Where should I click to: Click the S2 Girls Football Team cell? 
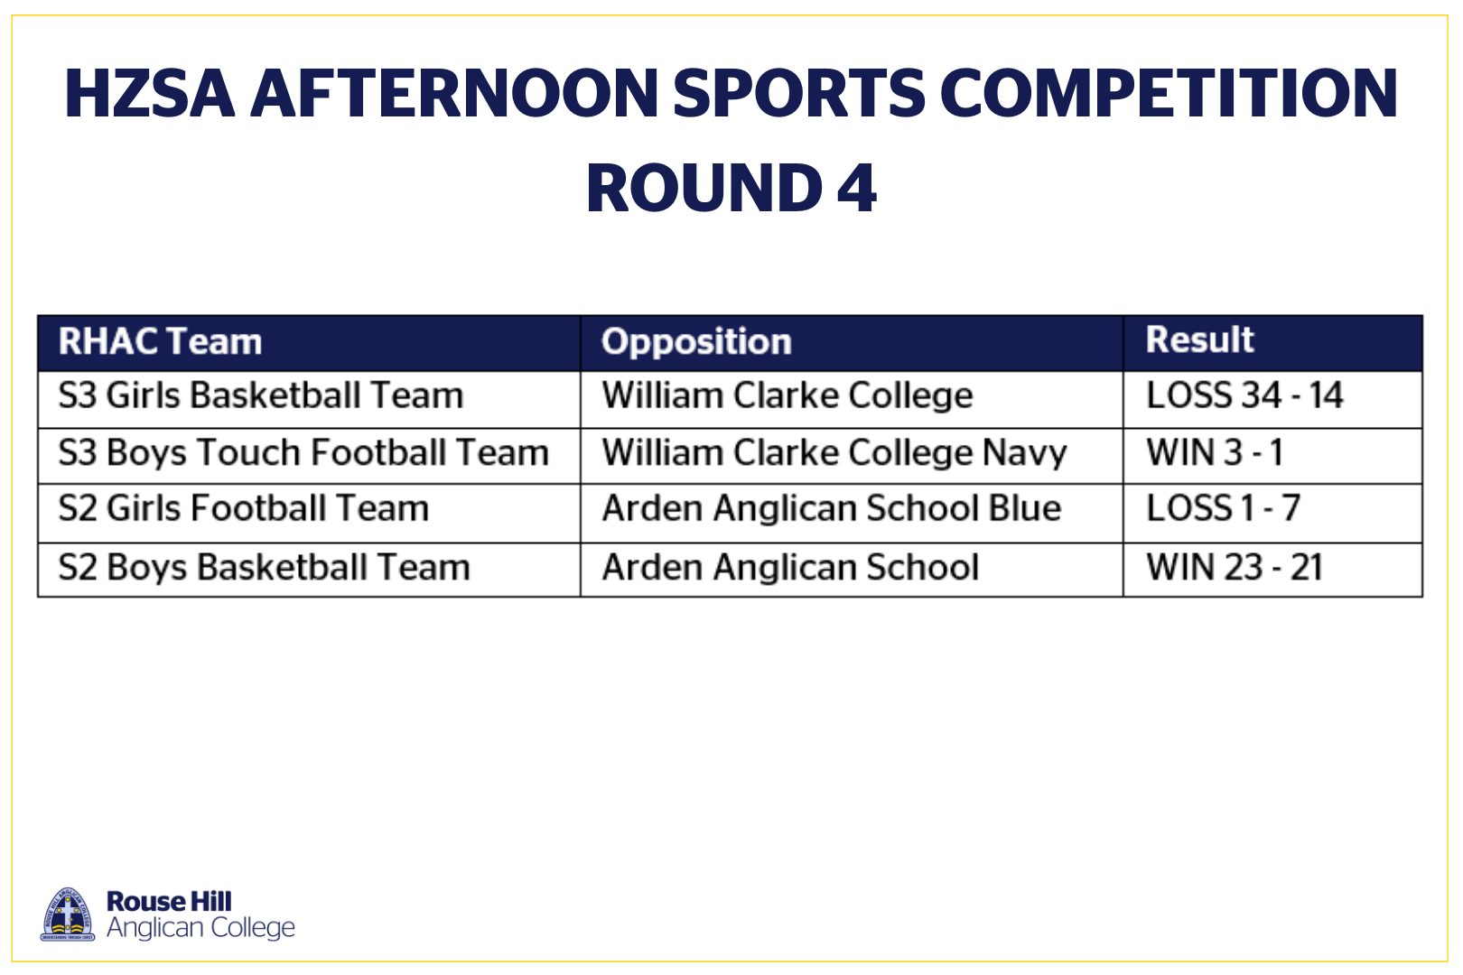pos(309,513)
